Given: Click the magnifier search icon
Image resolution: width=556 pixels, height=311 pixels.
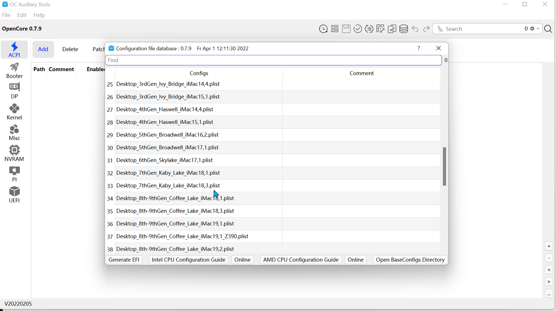Looking at the screenshot, I should click(548, 29).
